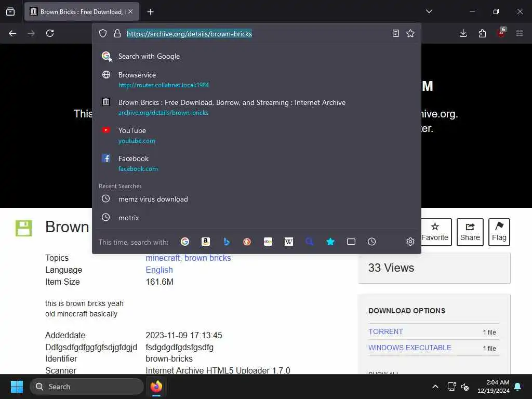Screen dimensions: 532x399
Task: Open the Downloads panel icon
Action: click(x=463, y=33)
